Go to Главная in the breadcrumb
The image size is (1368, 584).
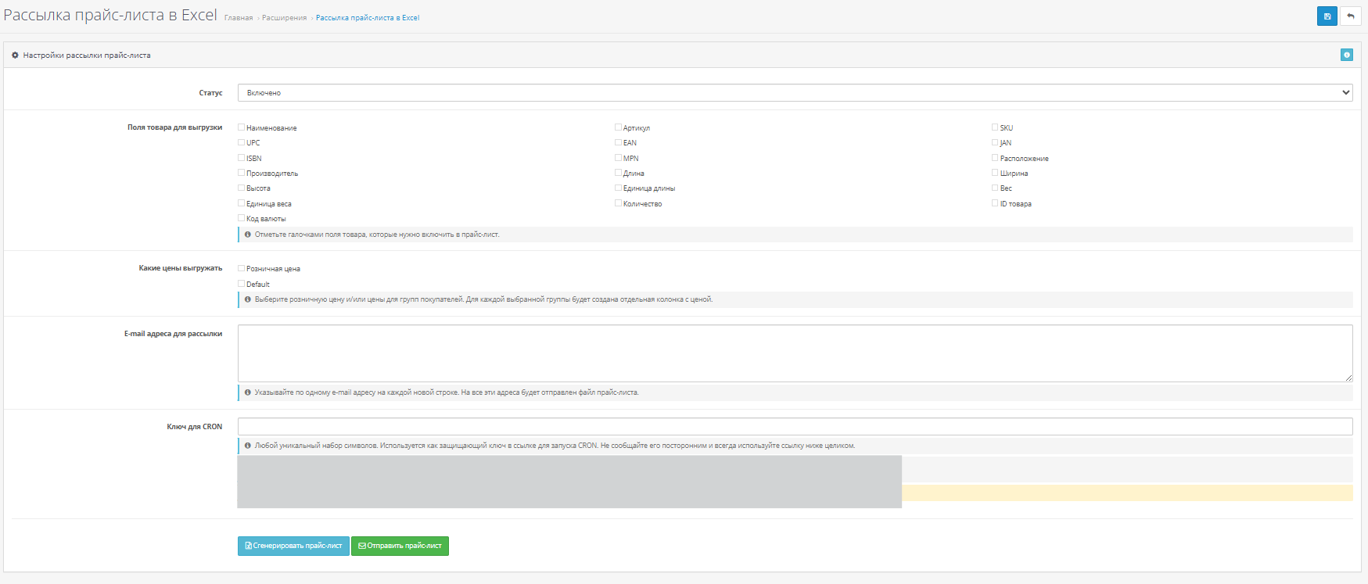[239, 18]
